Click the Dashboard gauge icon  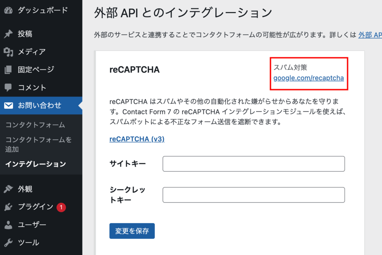click(8, 10)
